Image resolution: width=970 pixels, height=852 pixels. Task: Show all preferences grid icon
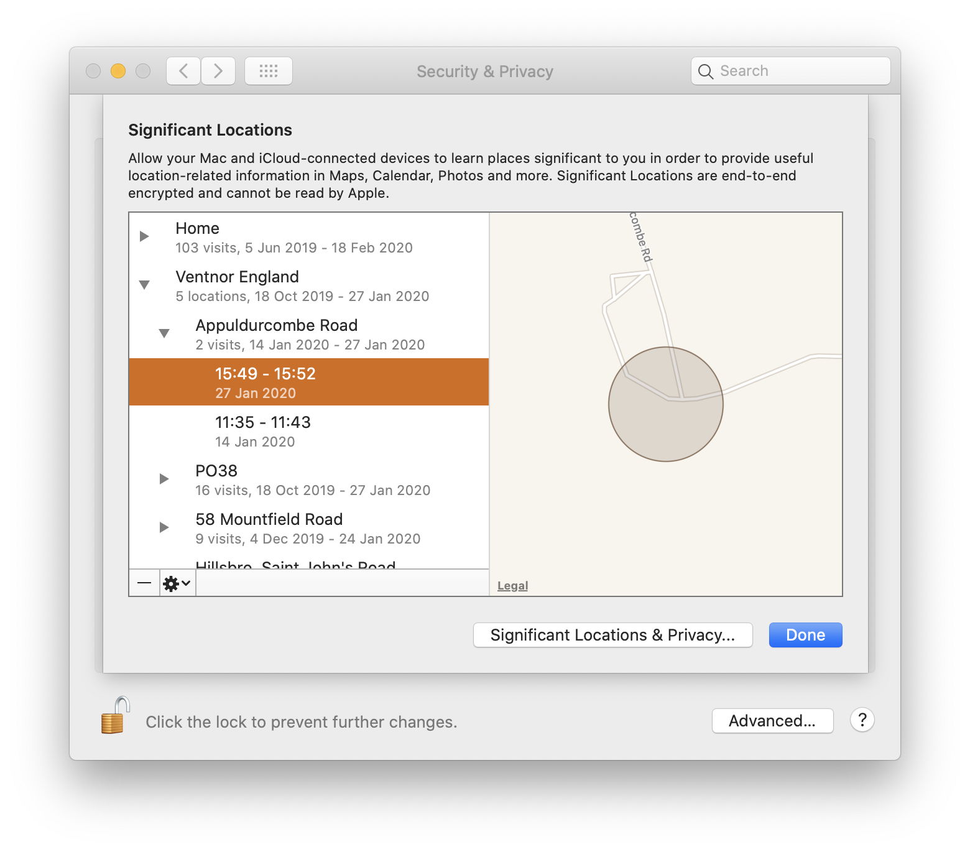269,71
